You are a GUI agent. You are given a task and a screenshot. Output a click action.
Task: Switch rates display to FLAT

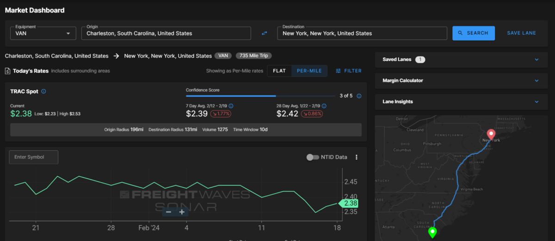click(x=279, y=71)
